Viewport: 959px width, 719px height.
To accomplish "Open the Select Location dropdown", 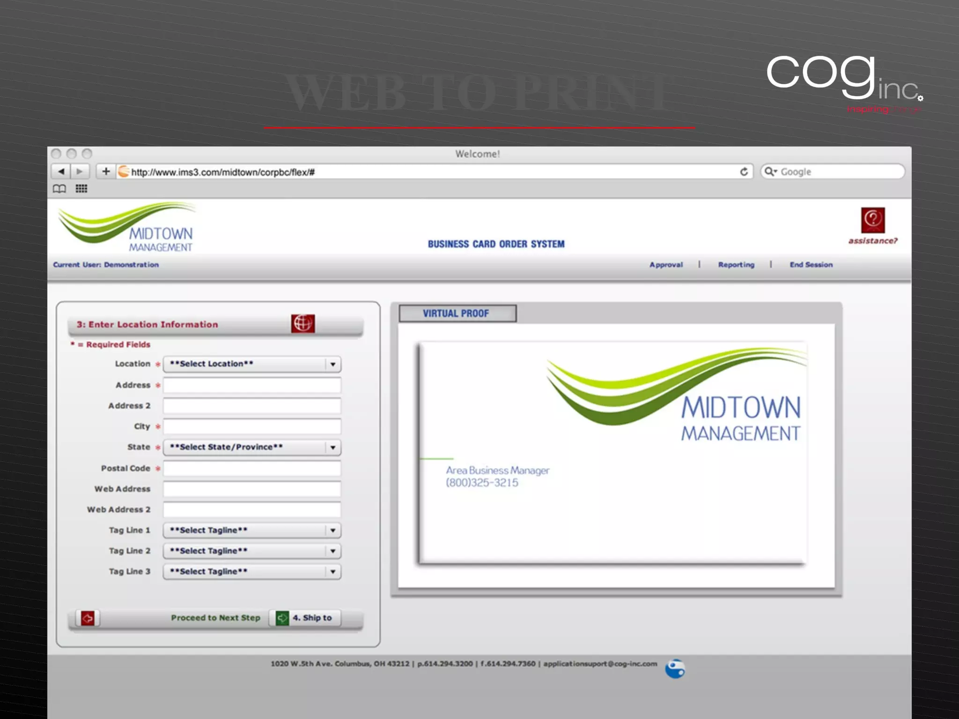I will [x=252, y=364].
